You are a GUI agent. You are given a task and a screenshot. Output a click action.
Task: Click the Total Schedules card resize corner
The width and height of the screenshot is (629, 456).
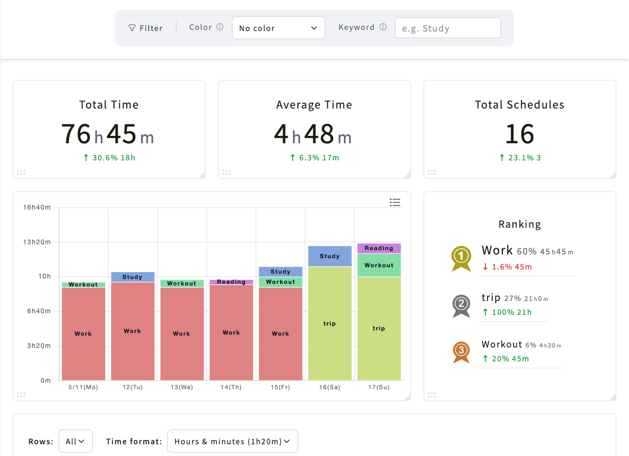click(x=613, y=175)
